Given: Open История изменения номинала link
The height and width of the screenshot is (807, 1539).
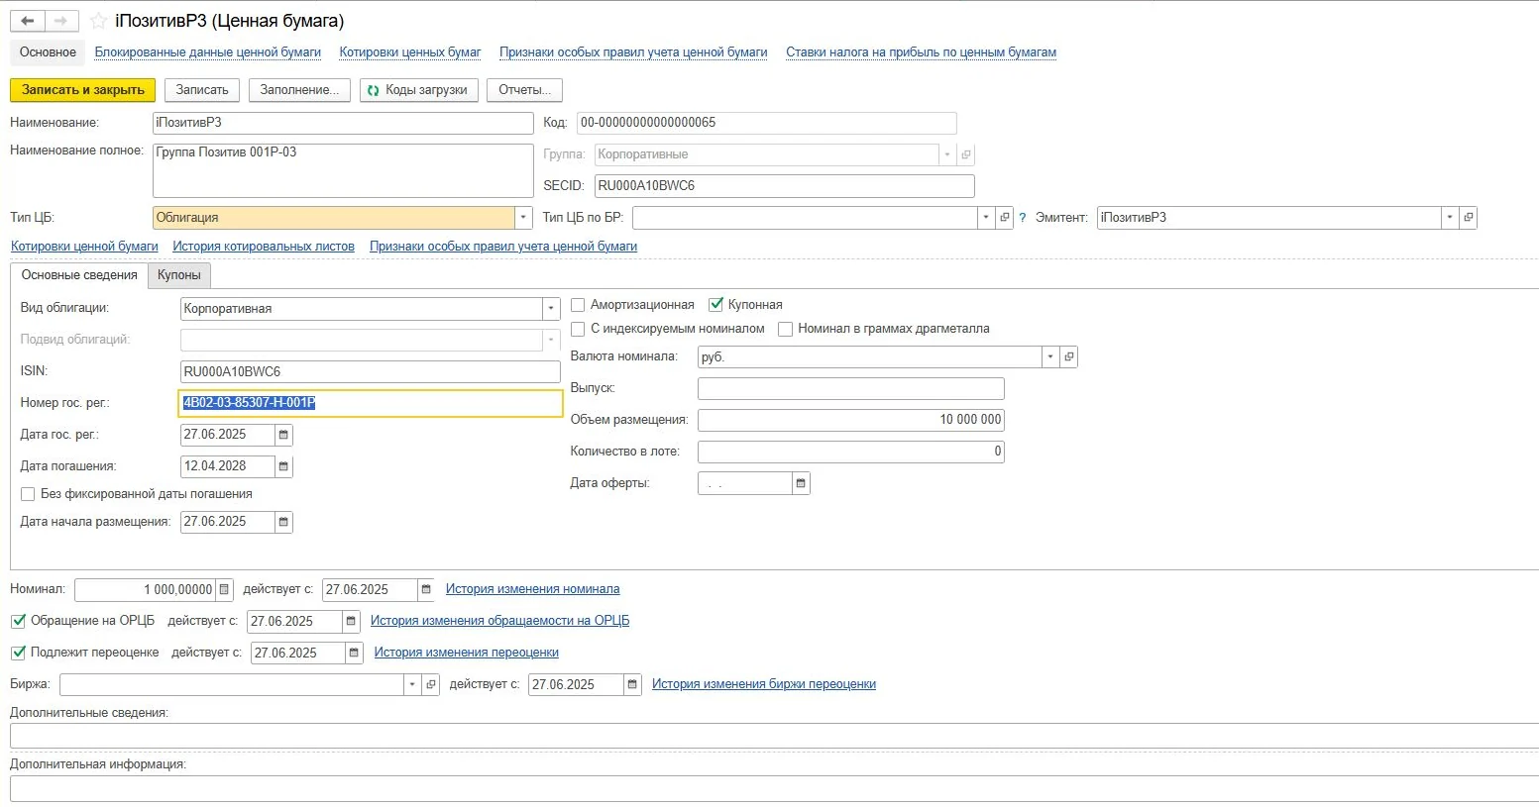Looking at the screenshot, I should 532,589.
